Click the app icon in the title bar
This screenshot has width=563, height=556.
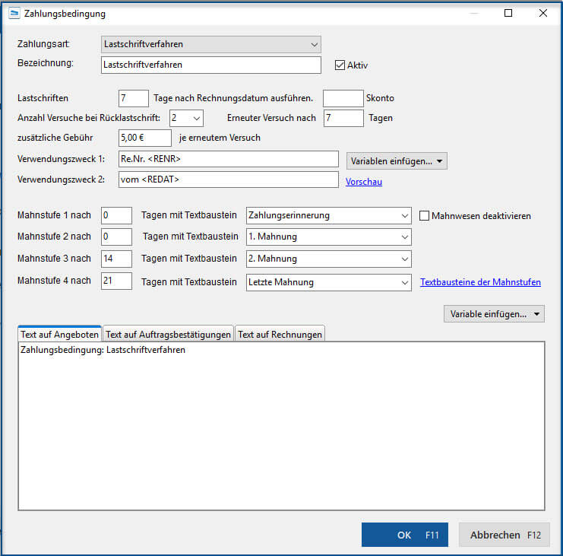click(14, 14)
